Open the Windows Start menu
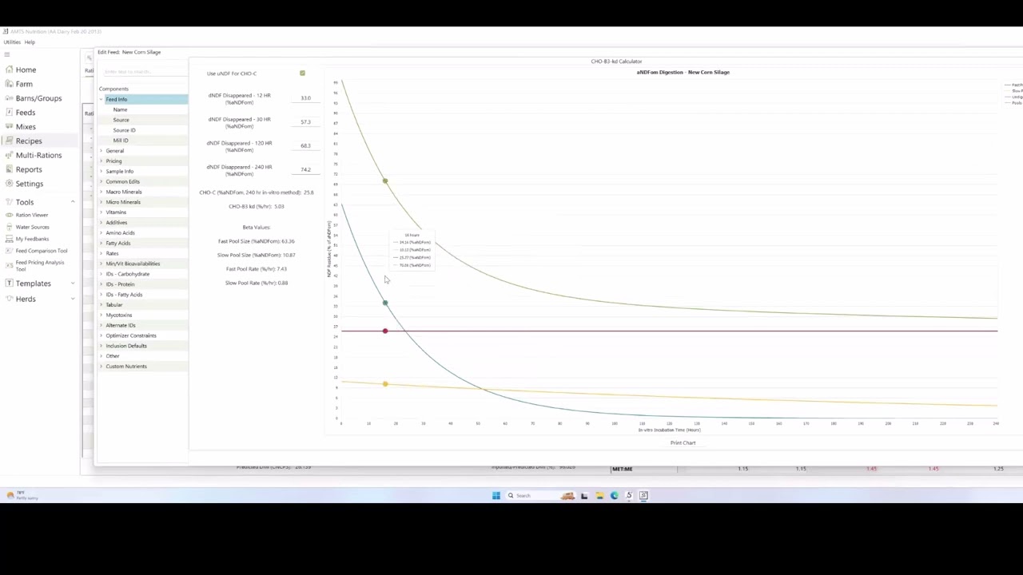The width and height of the screenshot is (1023, 575). click(496, 496)
